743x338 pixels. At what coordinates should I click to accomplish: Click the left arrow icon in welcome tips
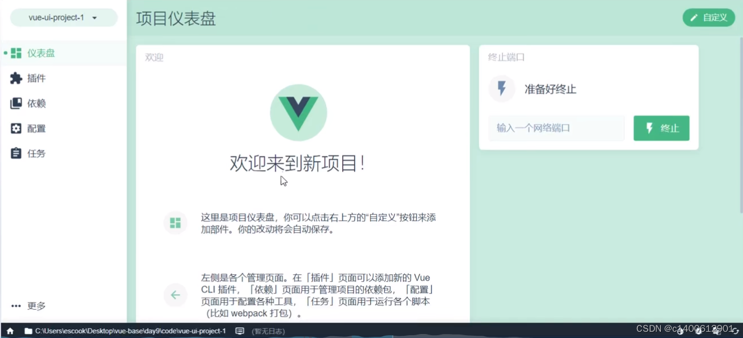point(175,295)
